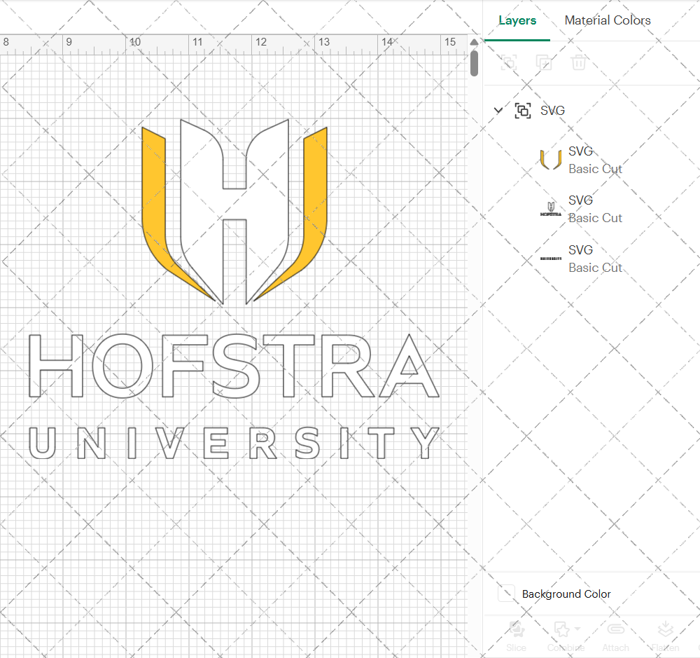Image resolution: width=700 pixels, height=658 pixels.
Task: Click the canvas scroll-up arrow
Action: 474,42
